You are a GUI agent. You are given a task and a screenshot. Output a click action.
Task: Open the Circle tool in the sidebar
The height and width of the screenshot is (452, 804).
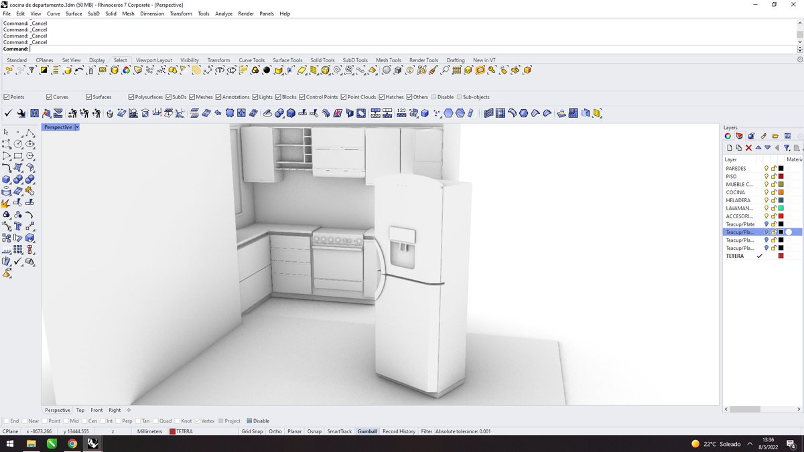click(17, 144)
